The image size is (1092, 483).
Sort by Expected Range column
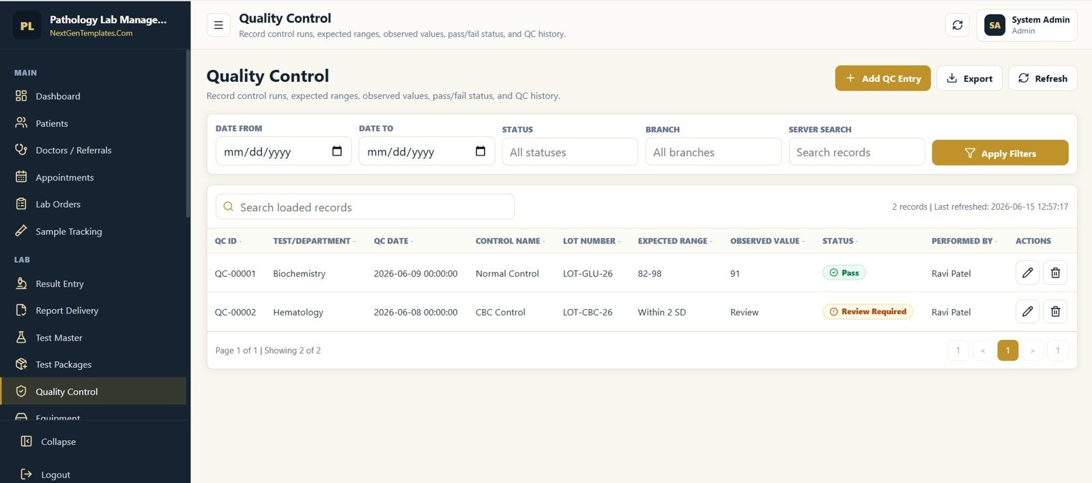click(675, 241)
